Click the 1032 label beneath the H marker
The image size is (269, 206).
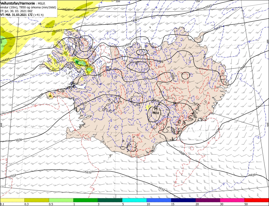pos(156,113)
